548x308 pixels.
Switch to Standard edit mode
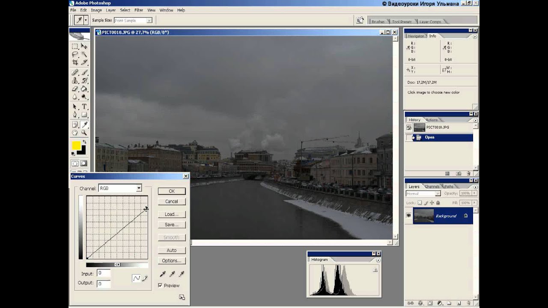point(75,163)
